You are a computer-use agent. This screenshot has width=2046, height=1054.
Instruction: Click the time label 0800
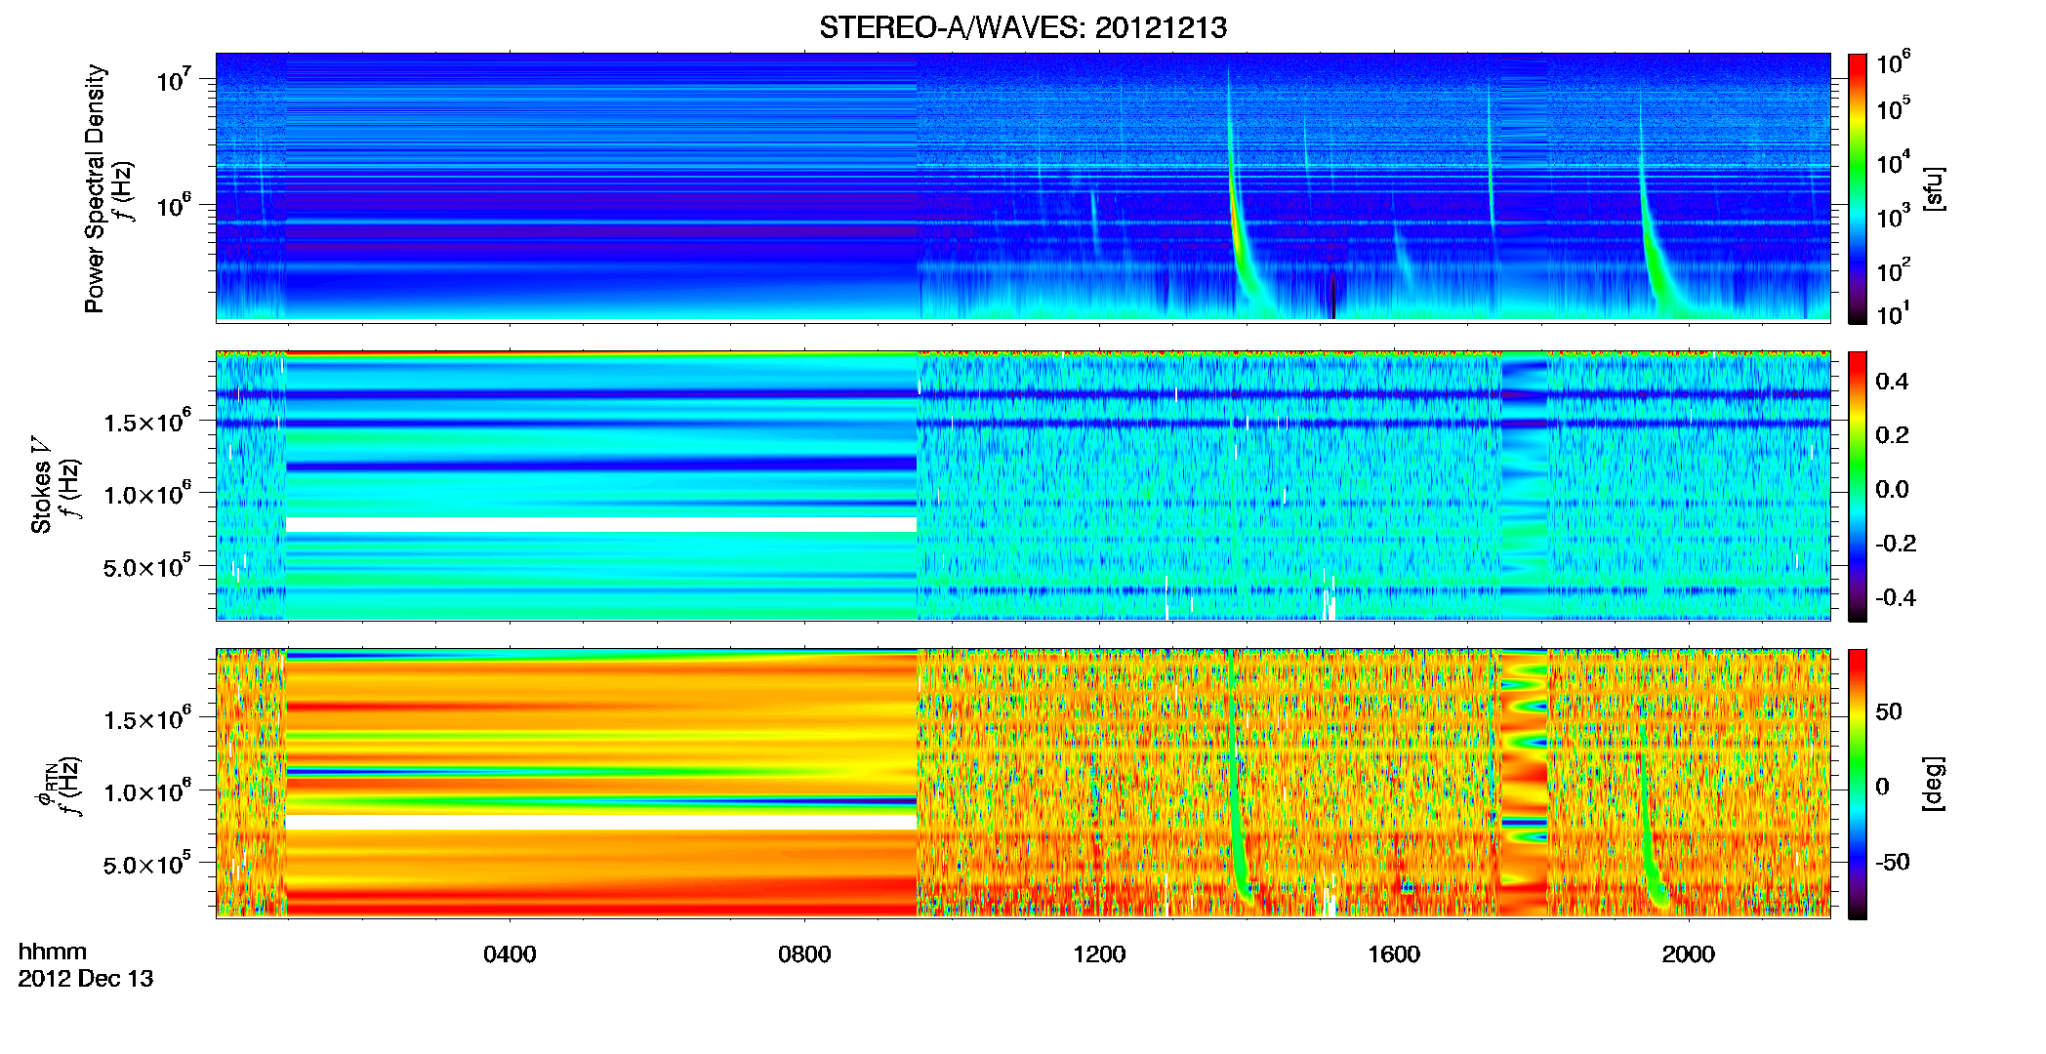[804, 954]
